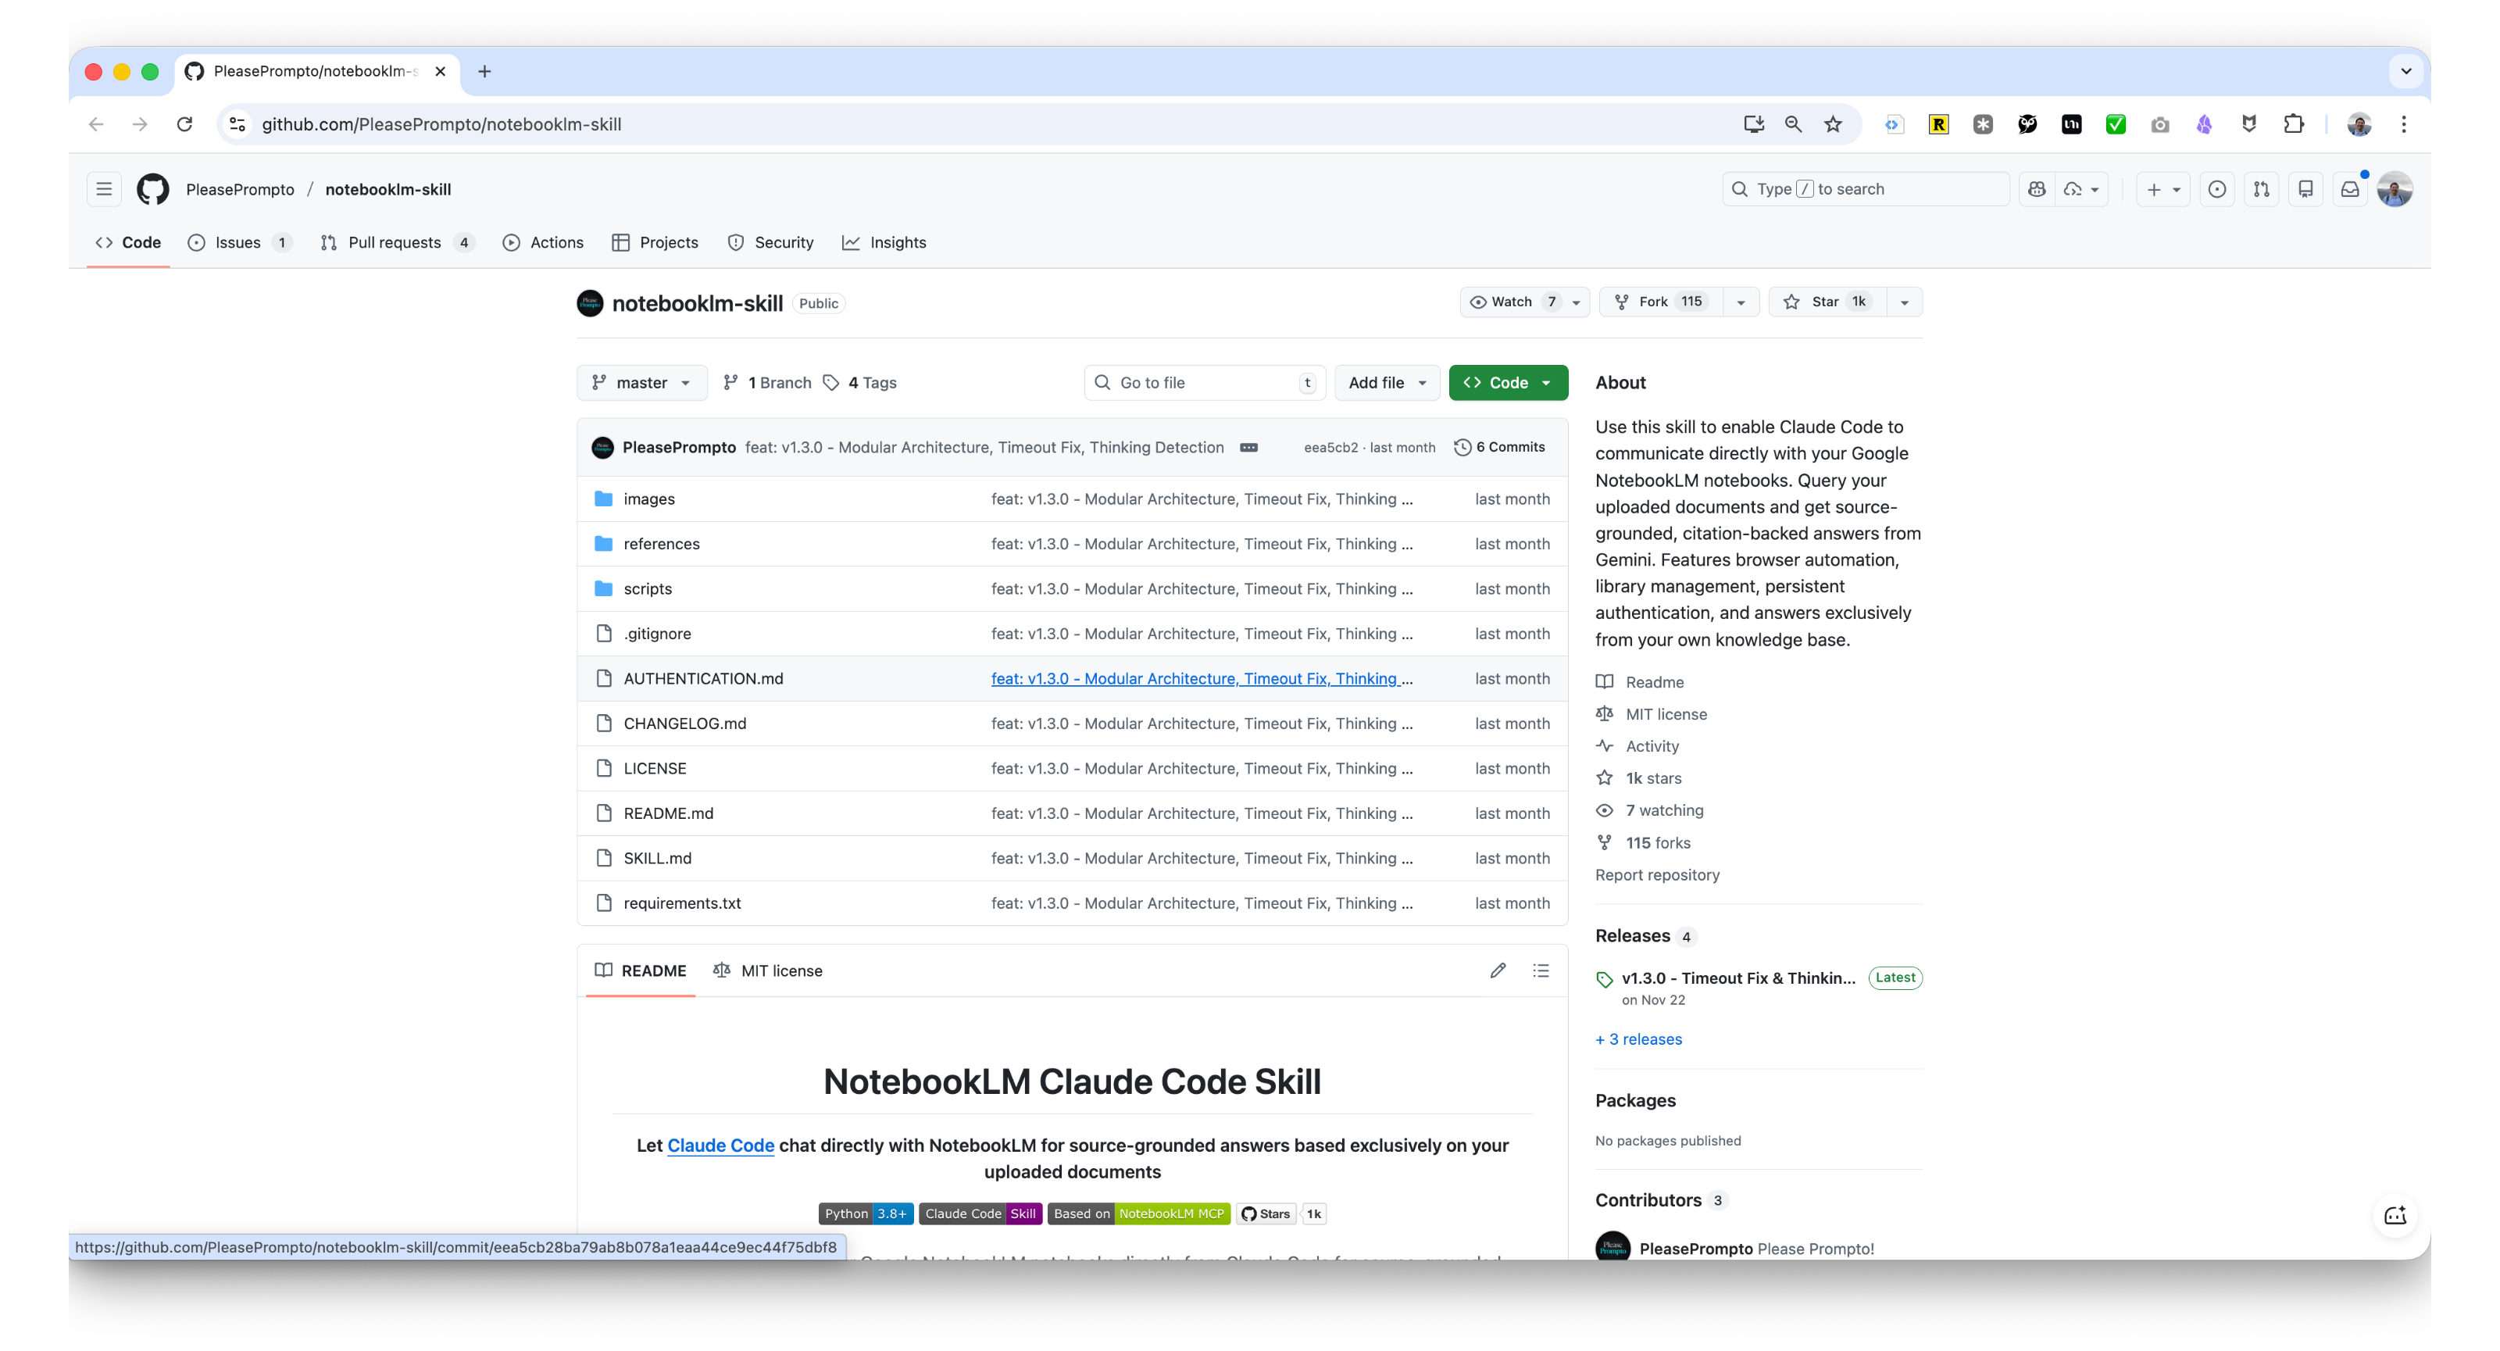Click the Python 3.8+ badge
Image resolution: width=2500 pixels, height=1351 pixels.
pos(865,1213)
